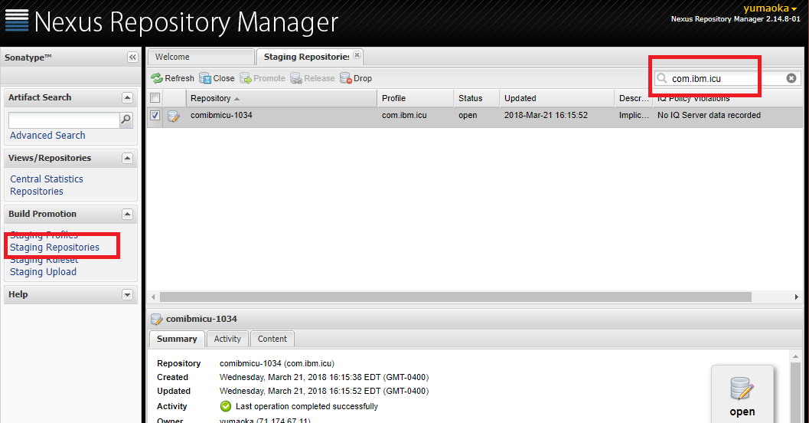The width and height of the screenshot is (809, 423).
Task: Open the yumaoka user dropdown
Action: point(770,8)
